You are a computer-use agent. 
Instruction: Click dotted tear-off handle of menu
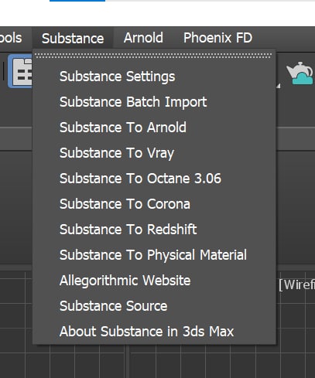pyautogui.click(x=153, y=56)
